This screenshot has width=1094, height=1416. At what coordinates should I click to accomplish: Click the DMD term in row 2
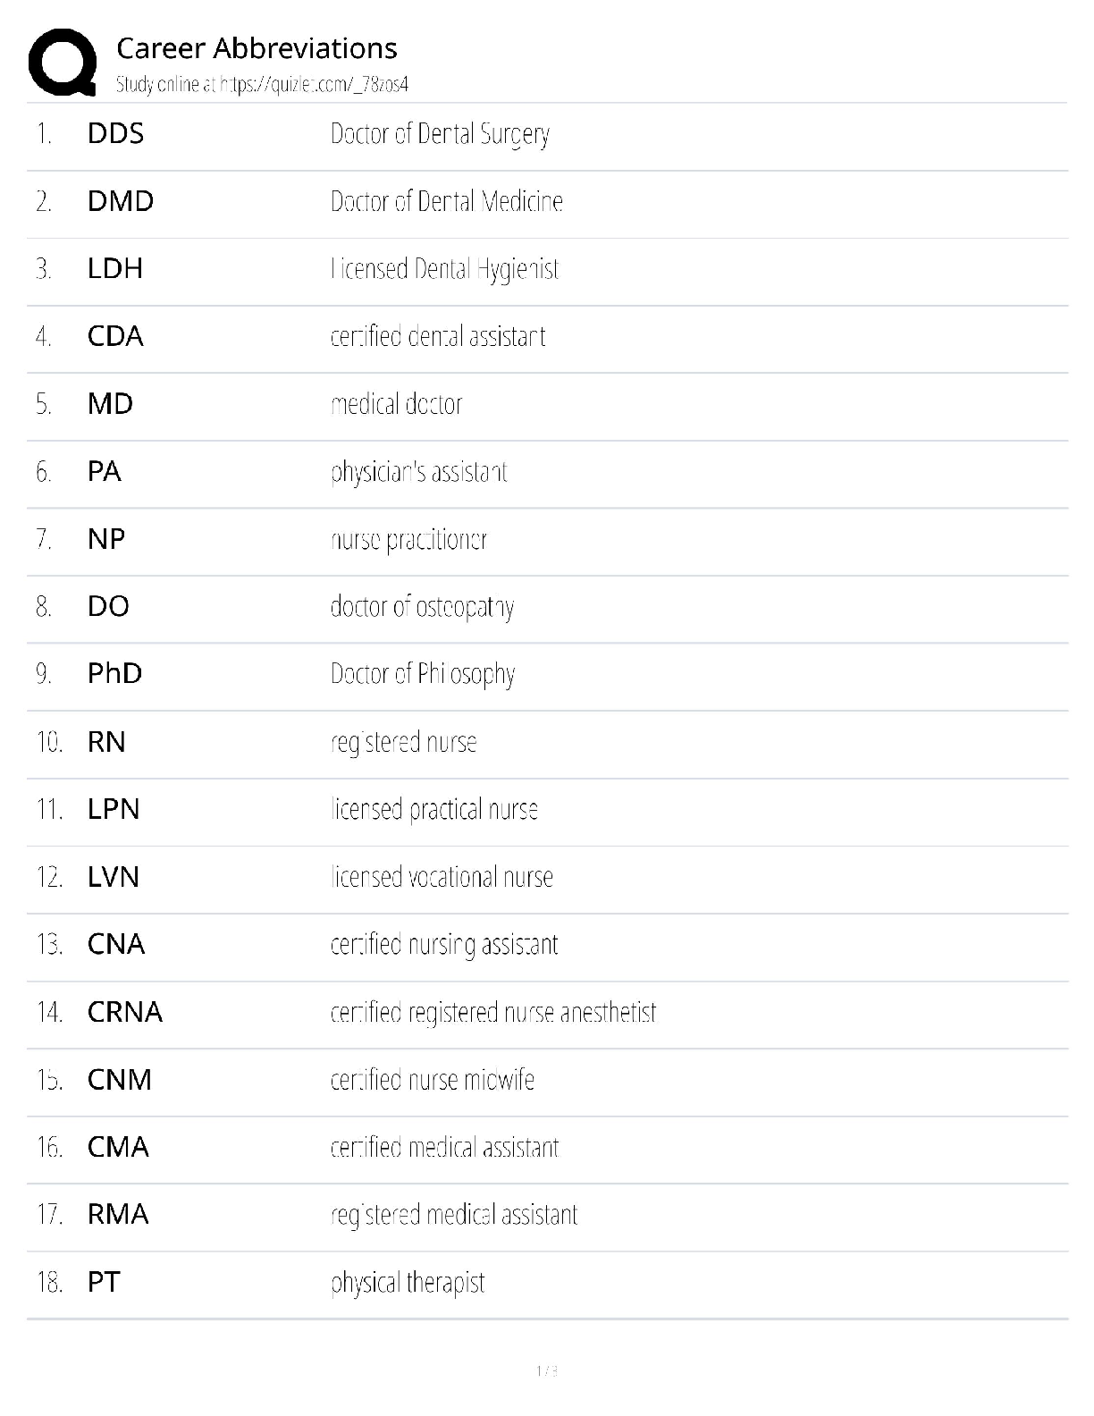point(120,201)
